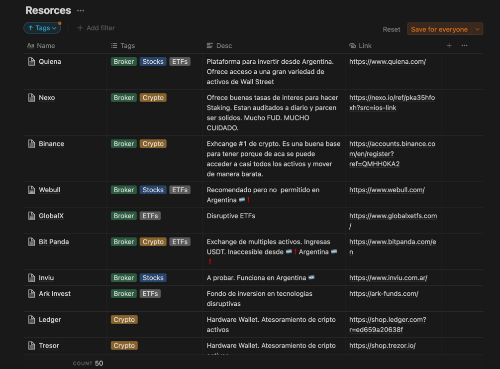This screenshot has height=369, width=500.
Task: Click the page icon for GlobalX
Action: coord(31,216)
